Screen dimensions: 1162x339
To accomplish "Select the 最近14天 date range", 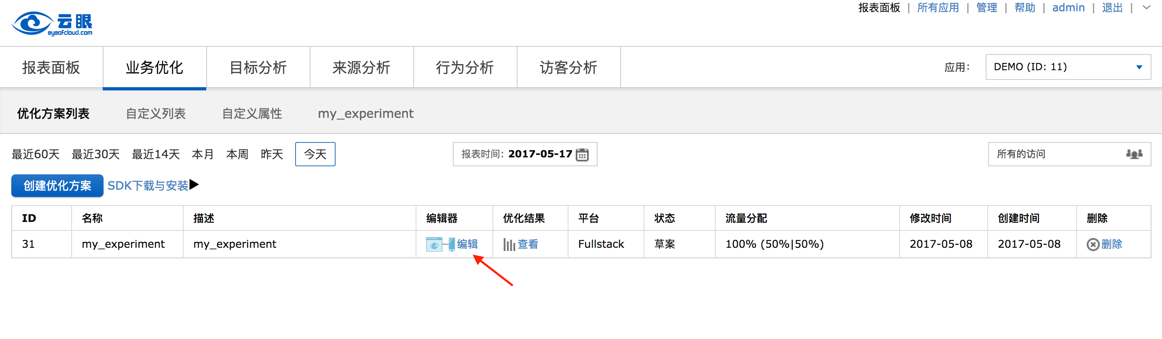I will (156, 155).
